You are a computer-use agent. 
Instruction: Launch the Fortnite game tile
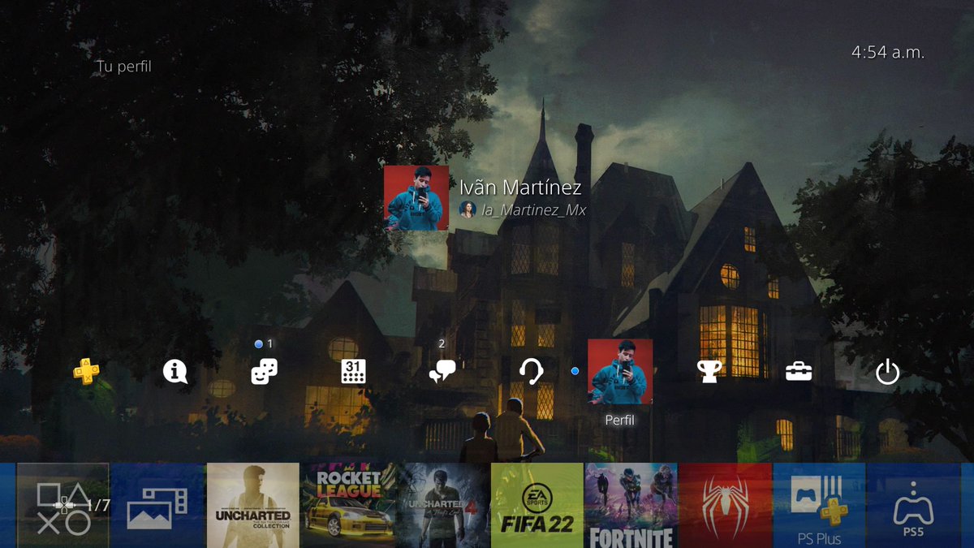631,506
